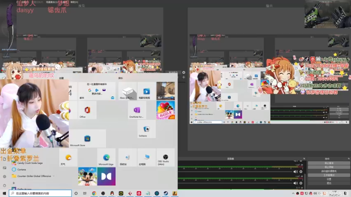This screenshot has width=351, height=197.
Task: Click the Windows Start button
Action: point(4,193)
